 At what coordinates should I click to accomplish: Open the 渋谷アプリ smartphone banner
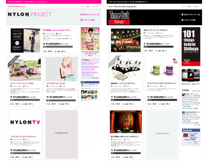(x=190, y=75)
